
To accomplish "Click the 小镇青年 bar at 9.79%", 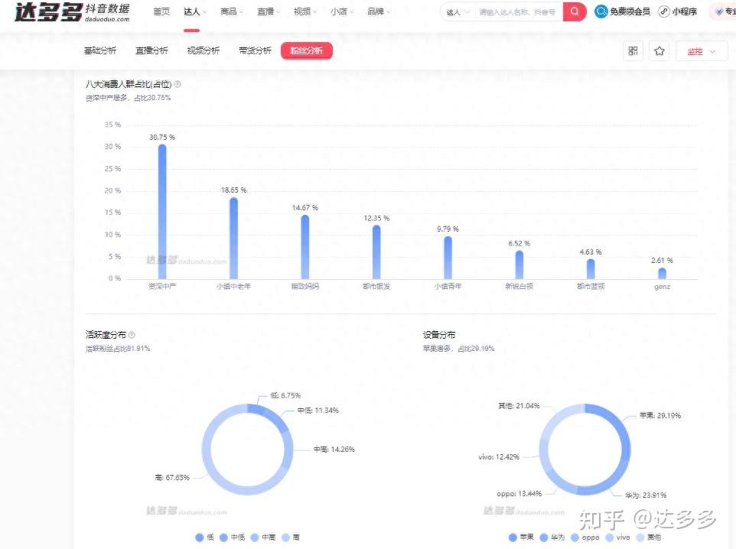I will [448, 258].
